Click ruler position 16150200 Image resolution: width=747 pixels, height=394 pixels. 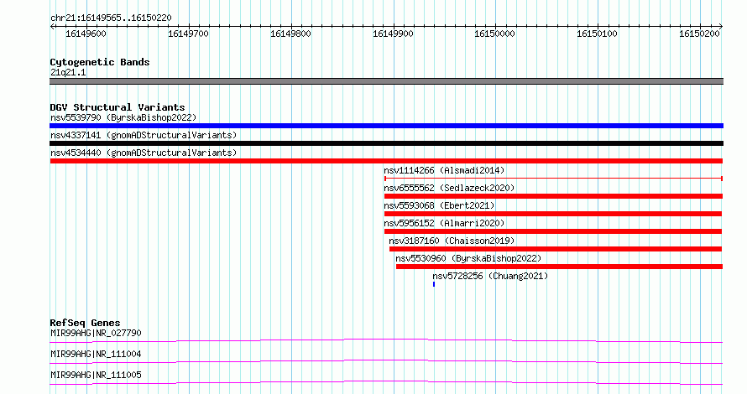pyautogui.click(x=699, y=34)
